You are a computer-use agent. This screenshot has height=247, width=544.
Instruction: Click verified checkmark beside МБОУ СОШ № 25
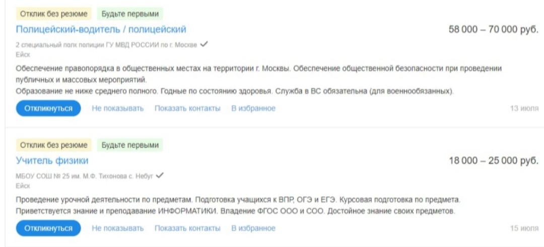click(160, 175)
